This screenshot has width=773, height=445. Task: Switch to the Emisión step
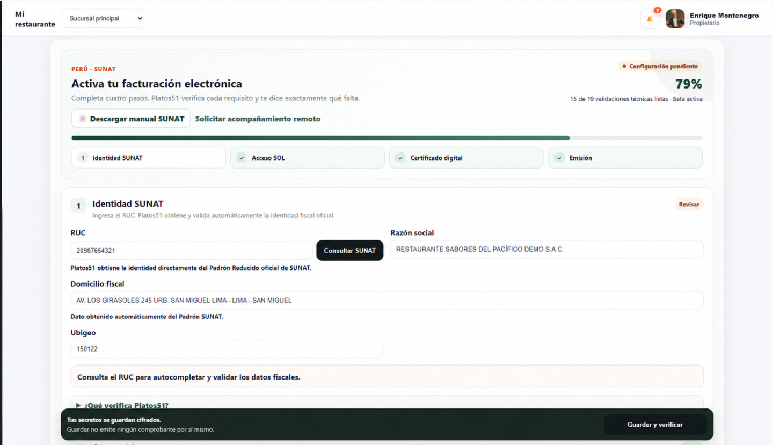[625, 158]
